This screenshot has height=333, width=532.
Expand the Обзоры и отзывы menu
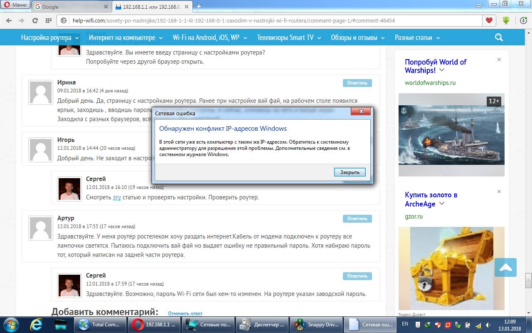click(358, 37)
